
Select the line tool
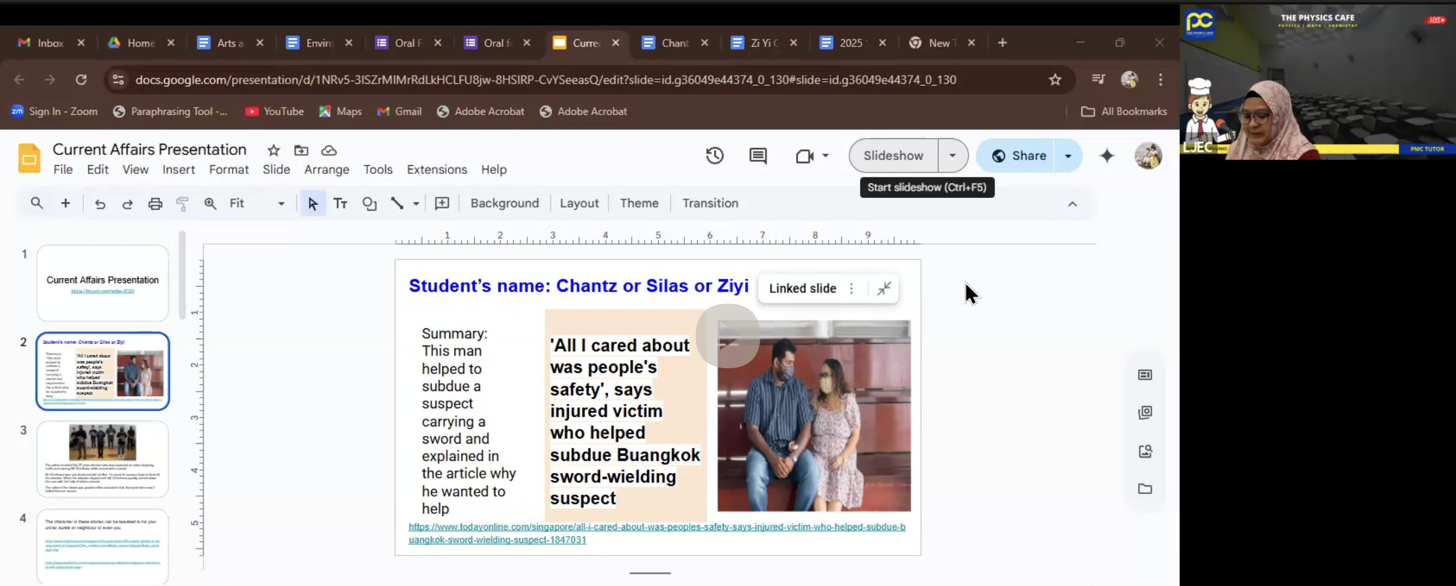click(397, 203)
